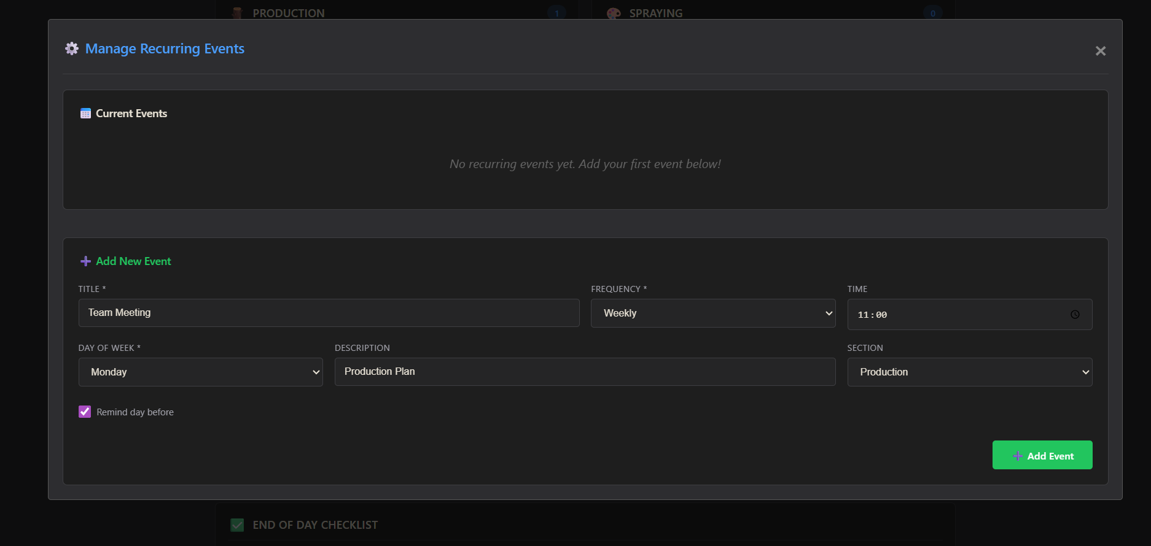Expand the Day of Week dropdown set to Monday

pos(200,372)
